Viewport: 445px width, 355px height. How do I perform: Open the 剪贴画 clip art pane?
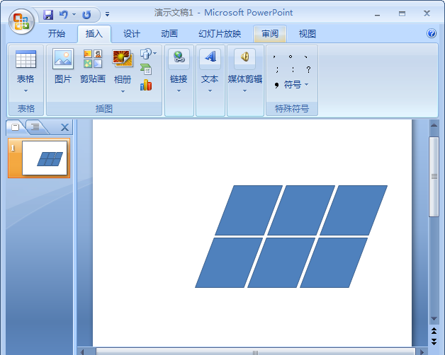click(93, 66)
